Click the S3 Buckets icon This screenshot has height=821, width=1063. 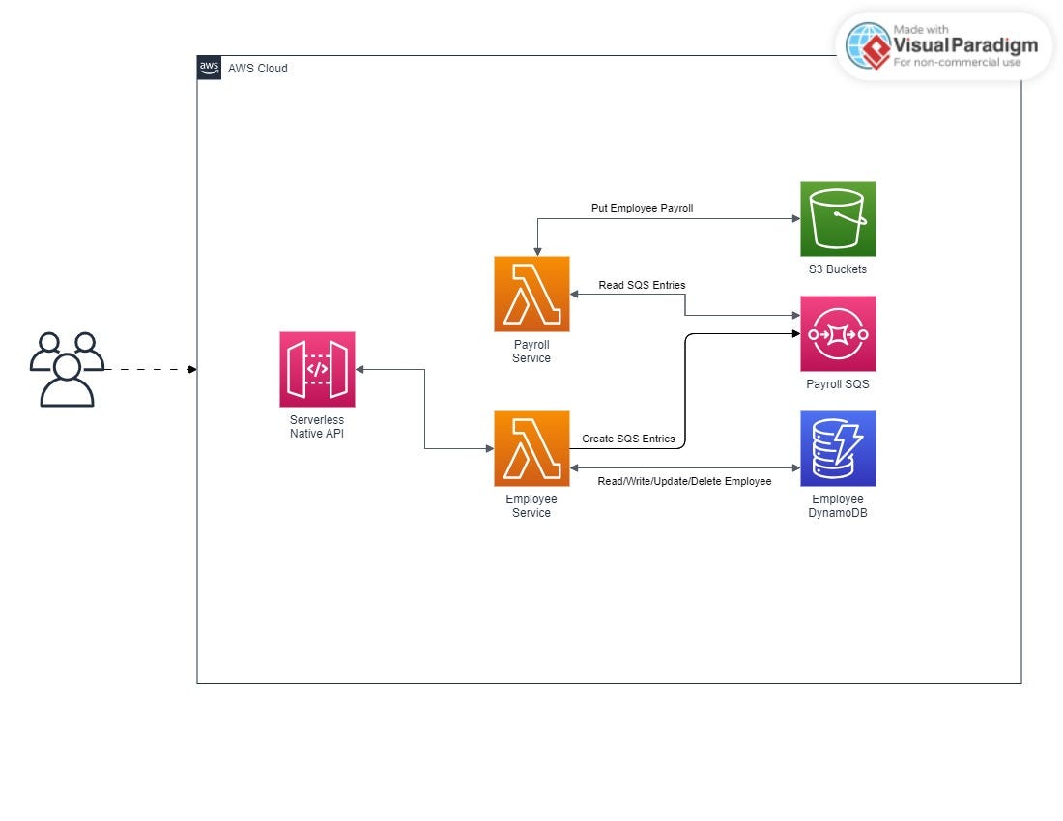[837, 218]
